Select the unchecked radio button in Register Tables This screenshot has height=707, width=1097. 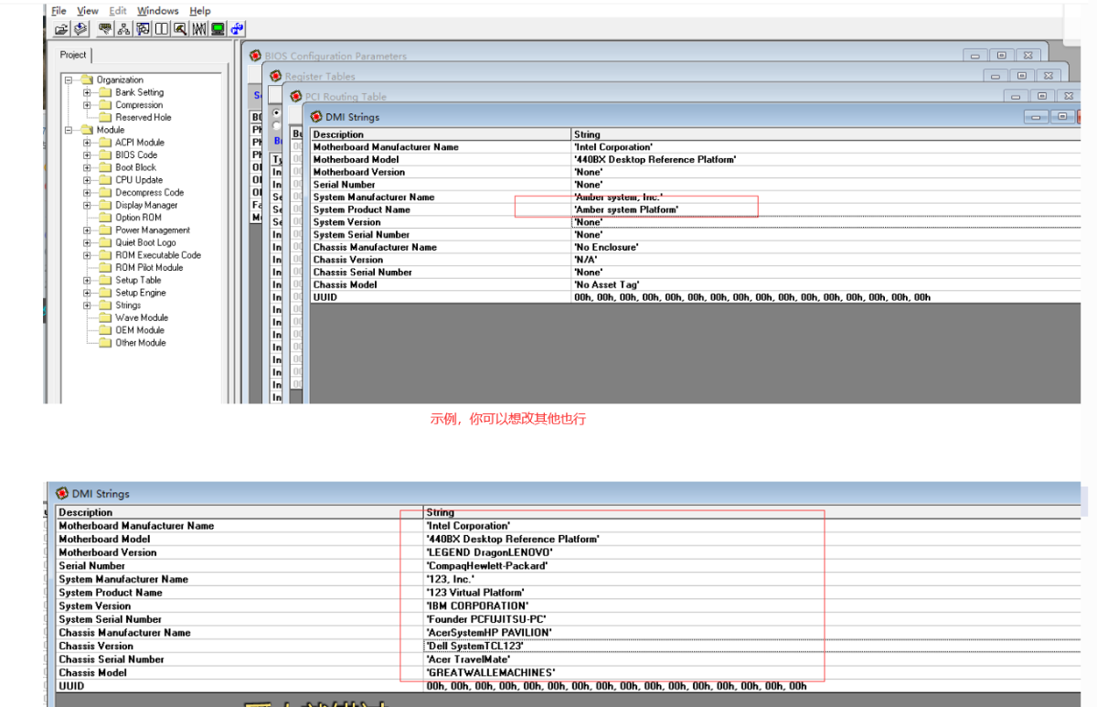(x=277, y=125)
